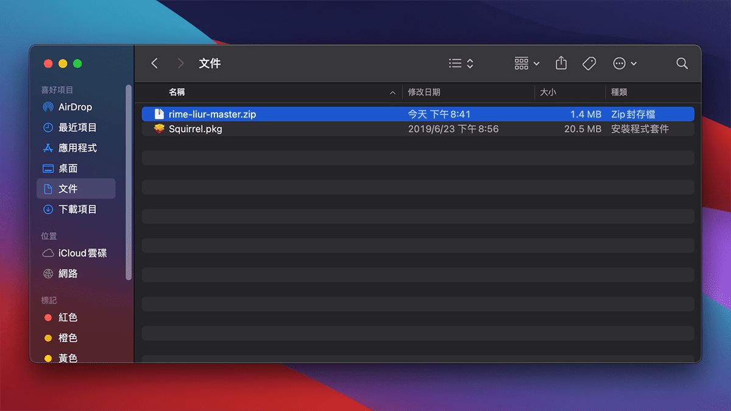This screenshot has width=731, height=411.
Task: Expand the group-by grid dropdown
Action: [x=527, y=63]
